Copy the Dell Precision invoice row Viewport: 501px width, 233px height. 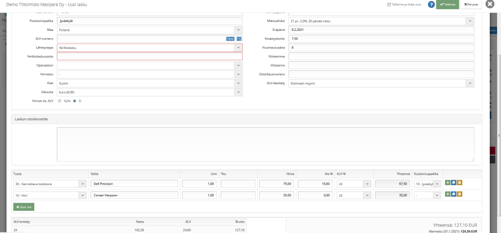(x=454, y=183)
